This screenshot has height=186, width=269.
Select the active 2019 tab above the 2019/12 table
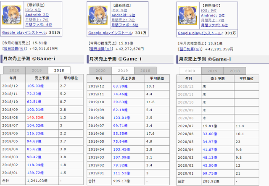tap(123, 71)
